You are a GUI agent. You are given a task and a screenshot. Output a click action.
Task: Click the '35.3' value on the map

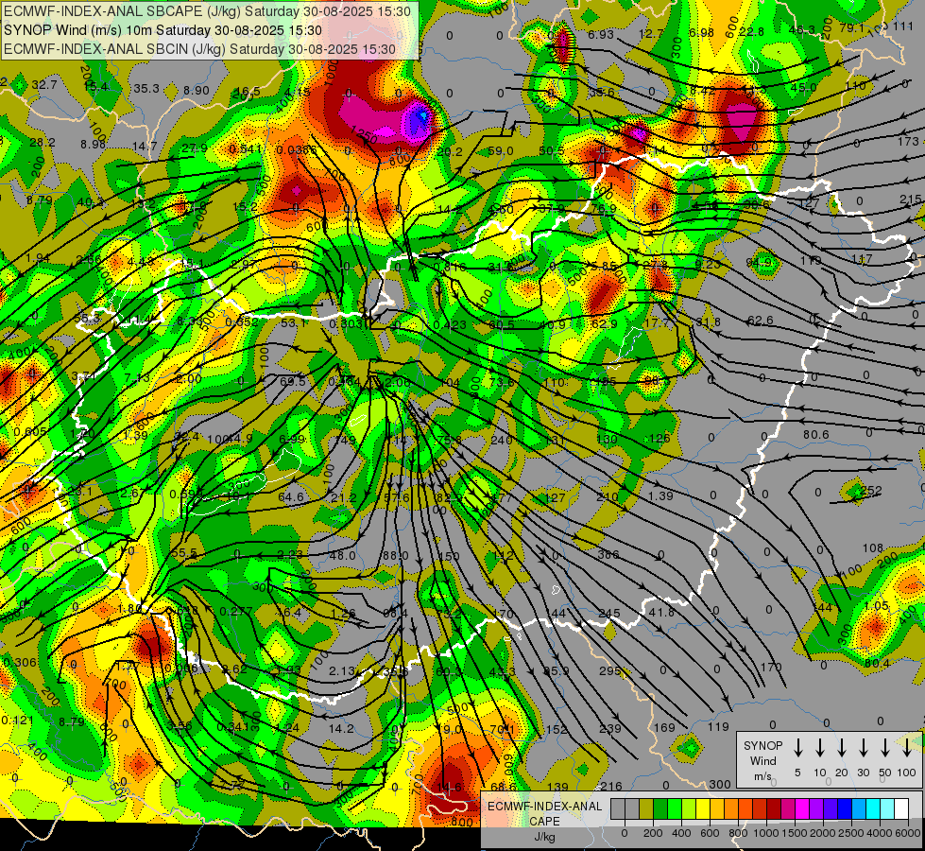pyautogui.click(x=146, y=89)
